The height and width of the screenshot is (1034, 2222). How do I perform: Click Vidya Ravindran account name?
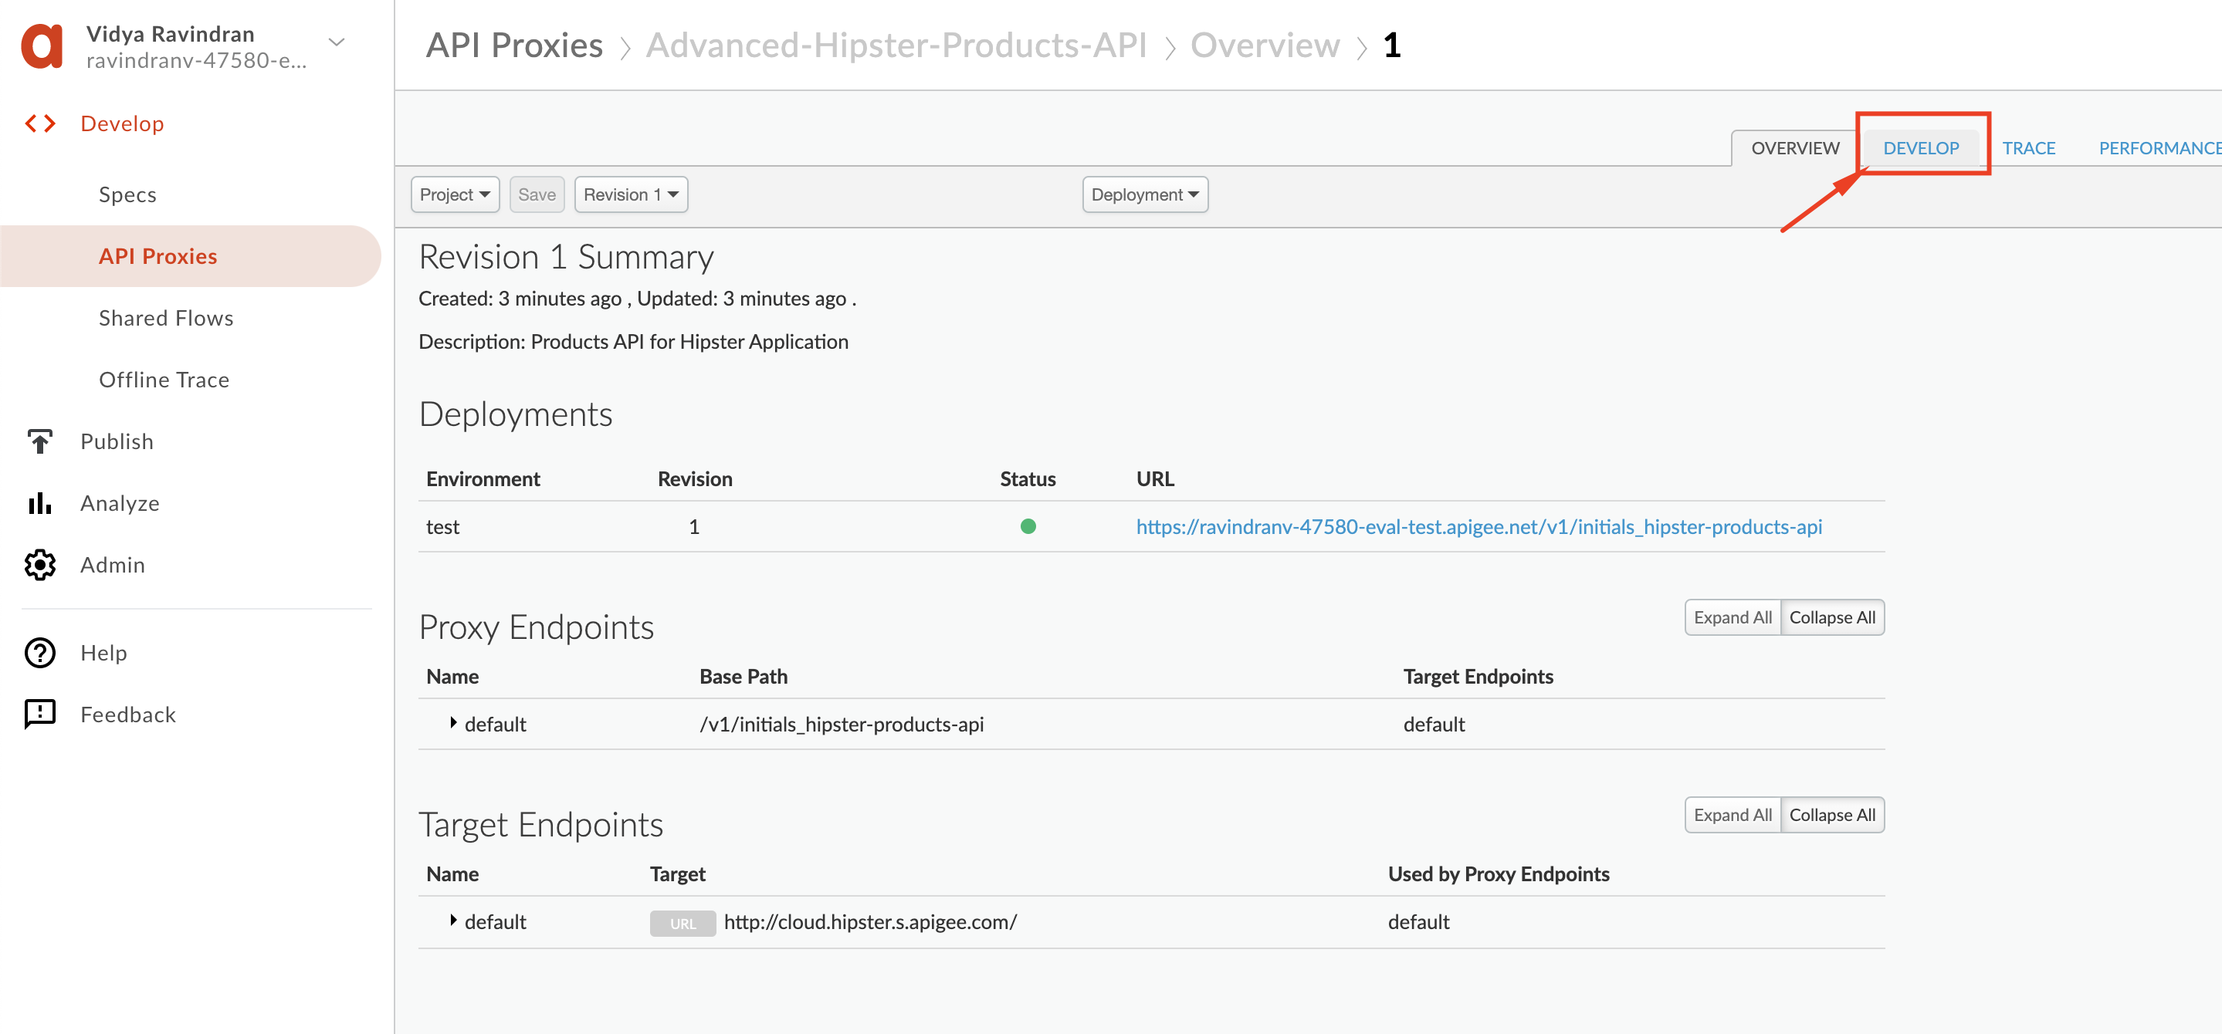pyautogui.click(x=170, y=34)
